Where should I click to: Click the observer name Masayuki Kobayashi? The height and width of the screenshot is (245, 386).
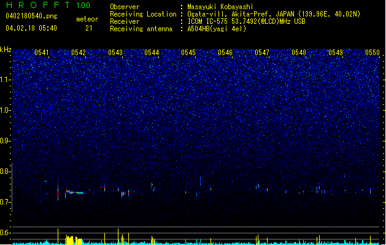pyautogui.click(x=220, y=7)
